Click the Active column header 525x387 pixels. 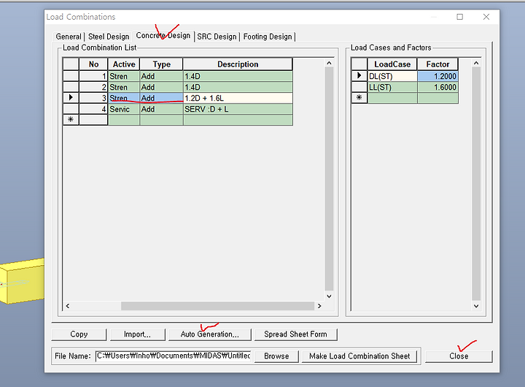click(x=123, y=64)
